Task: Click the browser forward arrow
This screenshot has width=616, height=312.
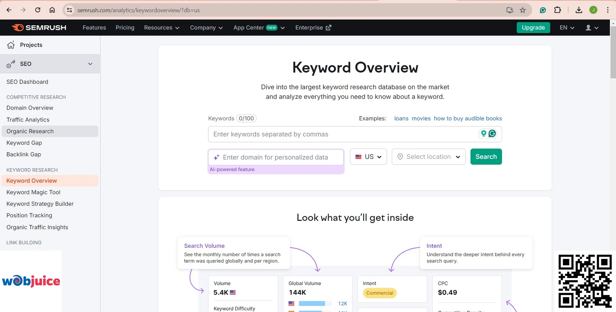Action: point(23,10)
